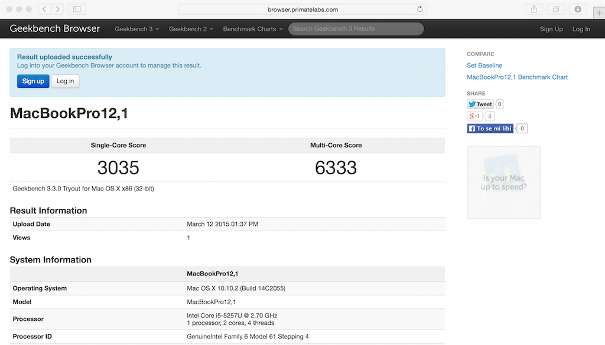605x345 pixels.
Task: Open MacBookPro12,1 Benchmark Chart link
Action: (517, 77)
